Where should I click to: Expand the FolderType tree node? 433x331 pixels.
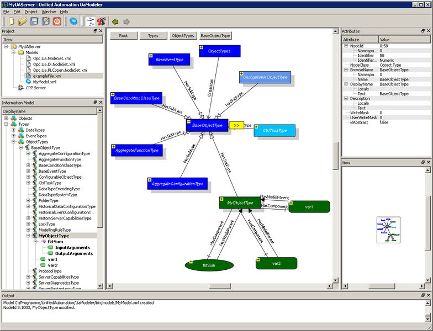(28, 201)
